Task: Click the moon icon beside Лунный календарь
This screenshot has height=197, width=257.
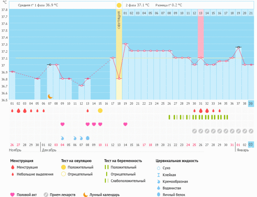Action: click(86, 195)
